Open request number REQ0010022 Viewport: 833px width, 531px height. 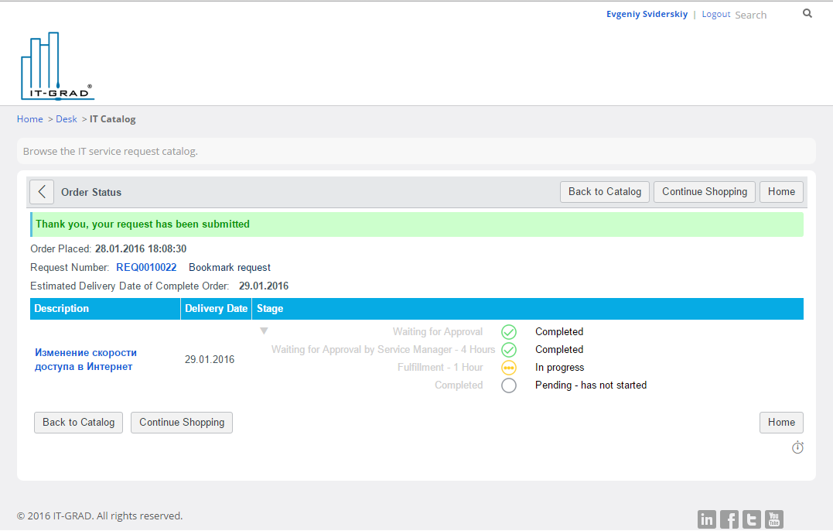(146, 267)
